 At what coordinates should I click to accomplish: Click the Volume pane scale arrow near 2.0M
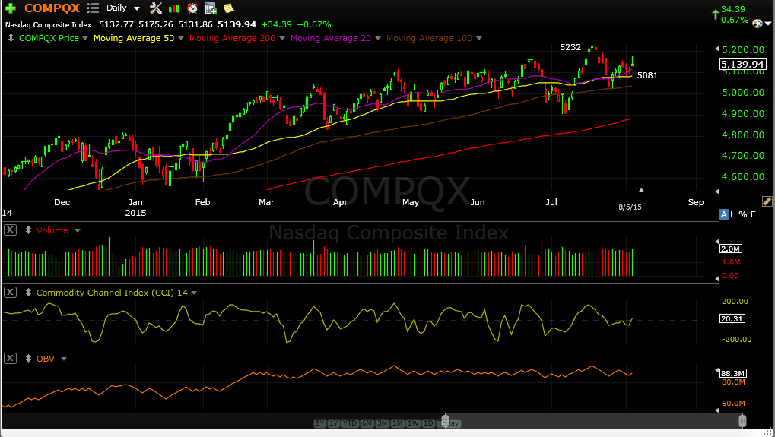718,242
